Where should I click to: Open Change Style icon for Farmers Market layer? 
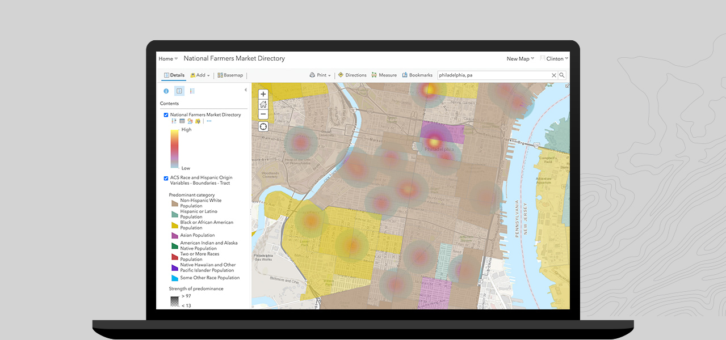(190, 121)
